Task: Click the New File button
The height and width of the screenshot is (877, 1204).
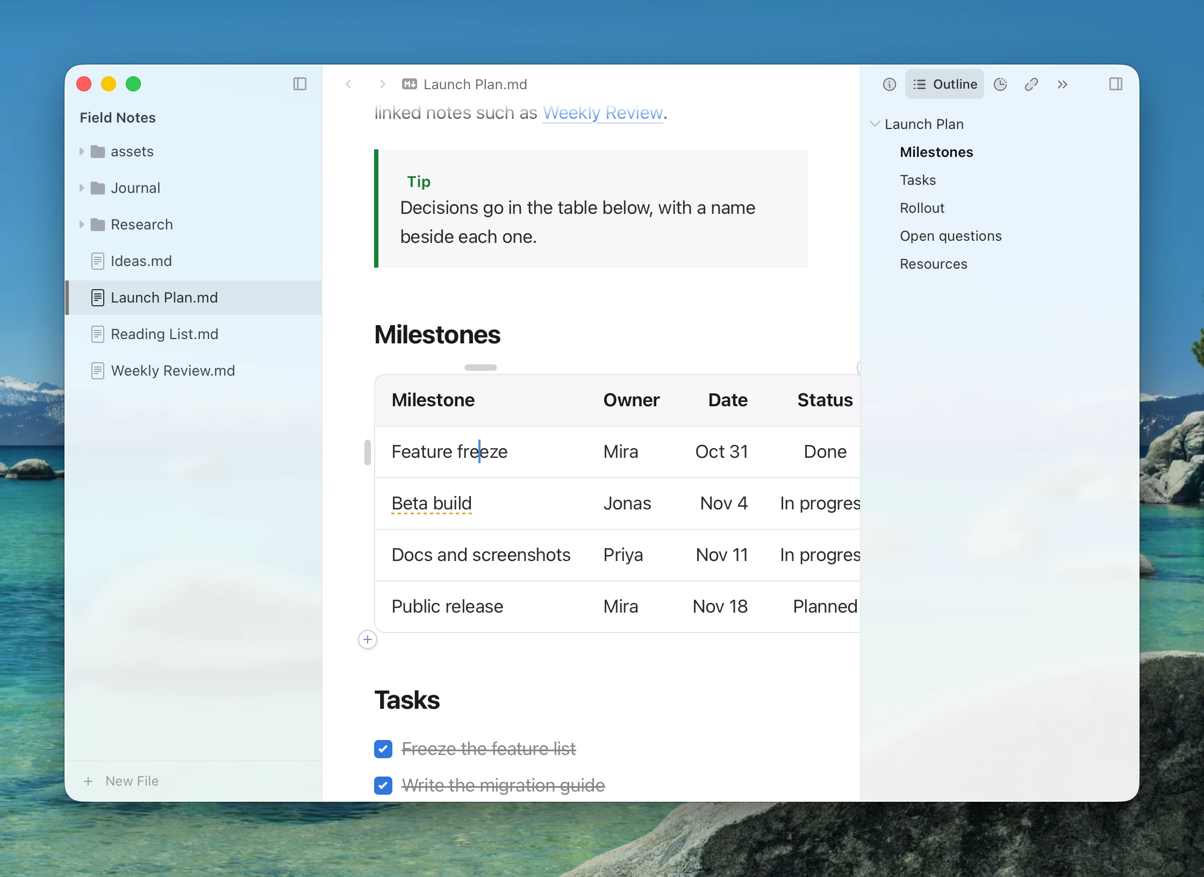Action: pyautogui.click(x=121, y=781)
